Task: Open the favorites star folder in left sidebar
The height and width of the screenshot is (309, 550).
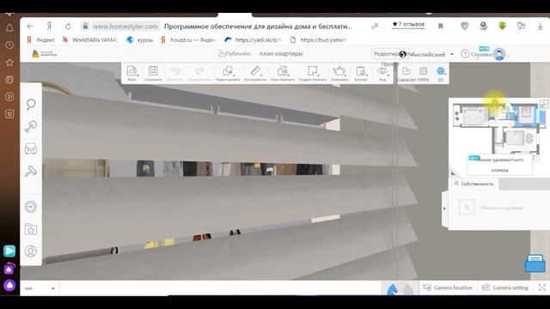Action: 31,229
